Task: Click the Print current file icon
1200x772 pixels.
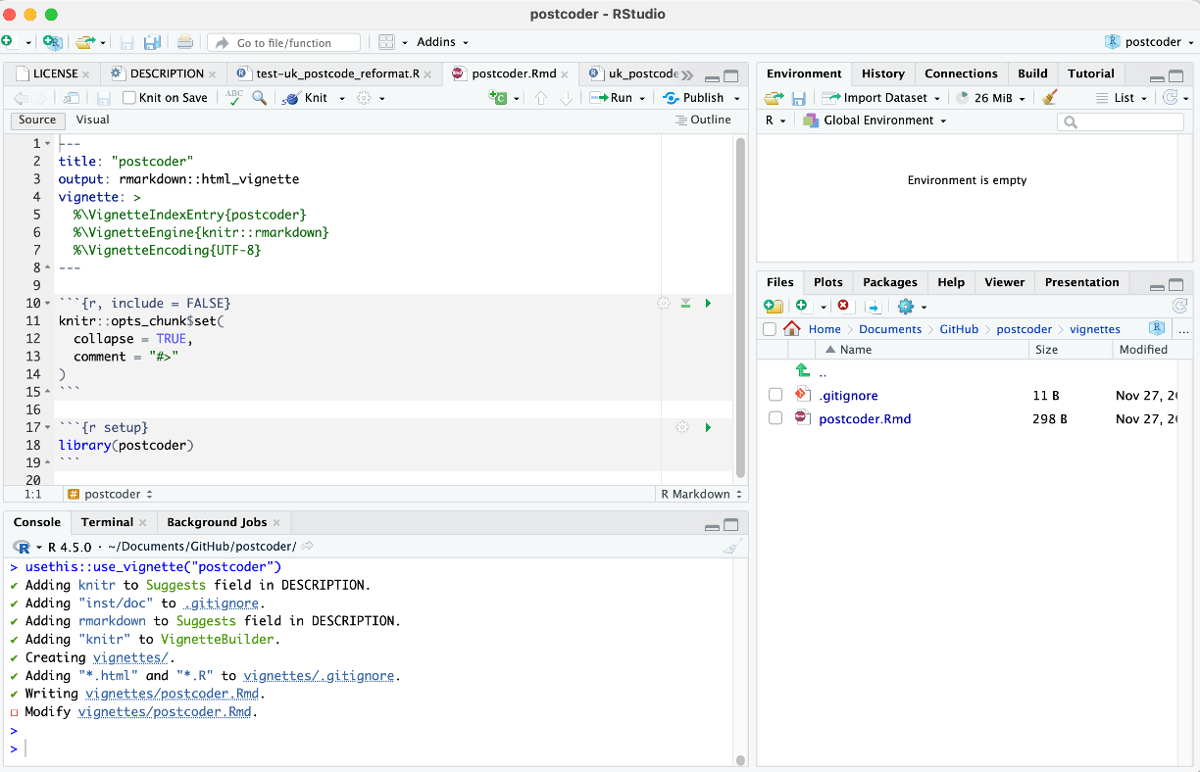Action: (x=184, y=42)
